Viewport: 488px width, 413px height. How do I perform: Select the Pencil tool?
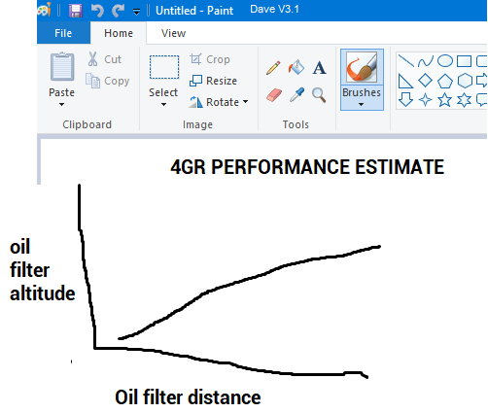(x=273, y=68)
